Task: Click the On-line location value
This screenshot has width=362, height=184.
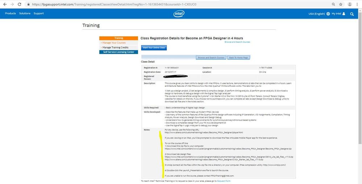Action: pyautogui.click(x=263, y=72)
